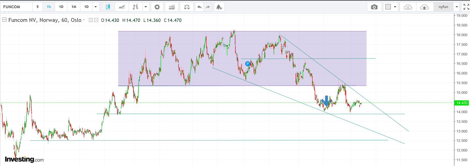Switch to the area chart style
Screen dimensions: 470x166
point(122,7)
